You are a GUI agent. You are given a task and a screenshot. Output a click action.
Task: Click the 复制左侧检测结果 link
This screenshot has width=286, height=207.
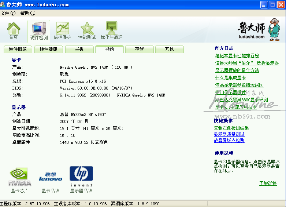click(x=231, y=128)
